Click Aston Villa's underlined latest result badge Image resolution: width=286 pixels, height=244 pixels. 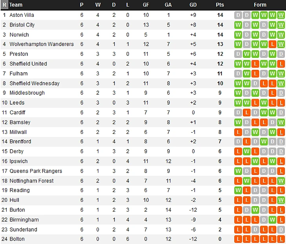point(281,15)
